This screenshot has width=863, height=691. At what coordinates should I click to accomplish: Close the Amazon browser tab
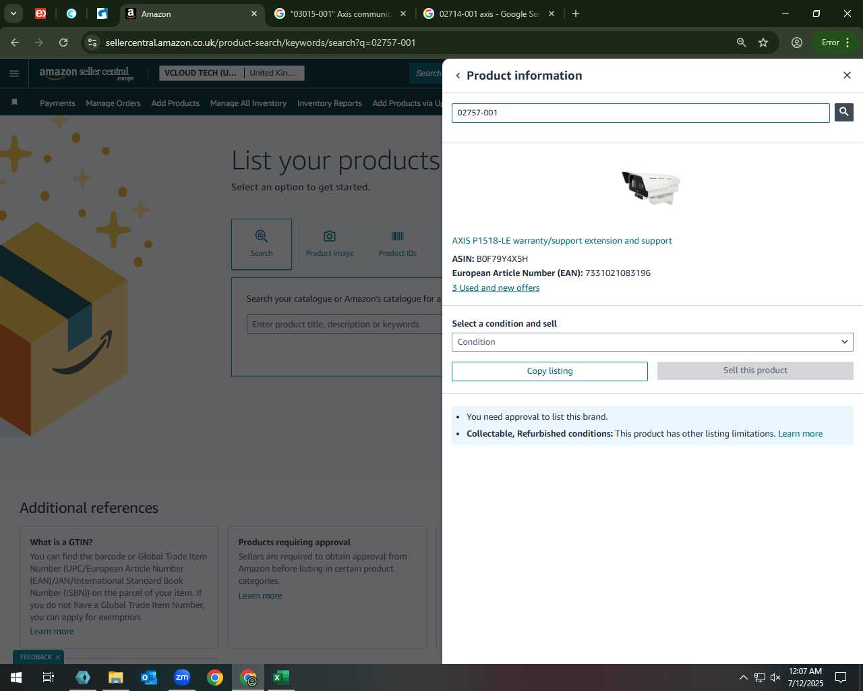coord(254,13)
